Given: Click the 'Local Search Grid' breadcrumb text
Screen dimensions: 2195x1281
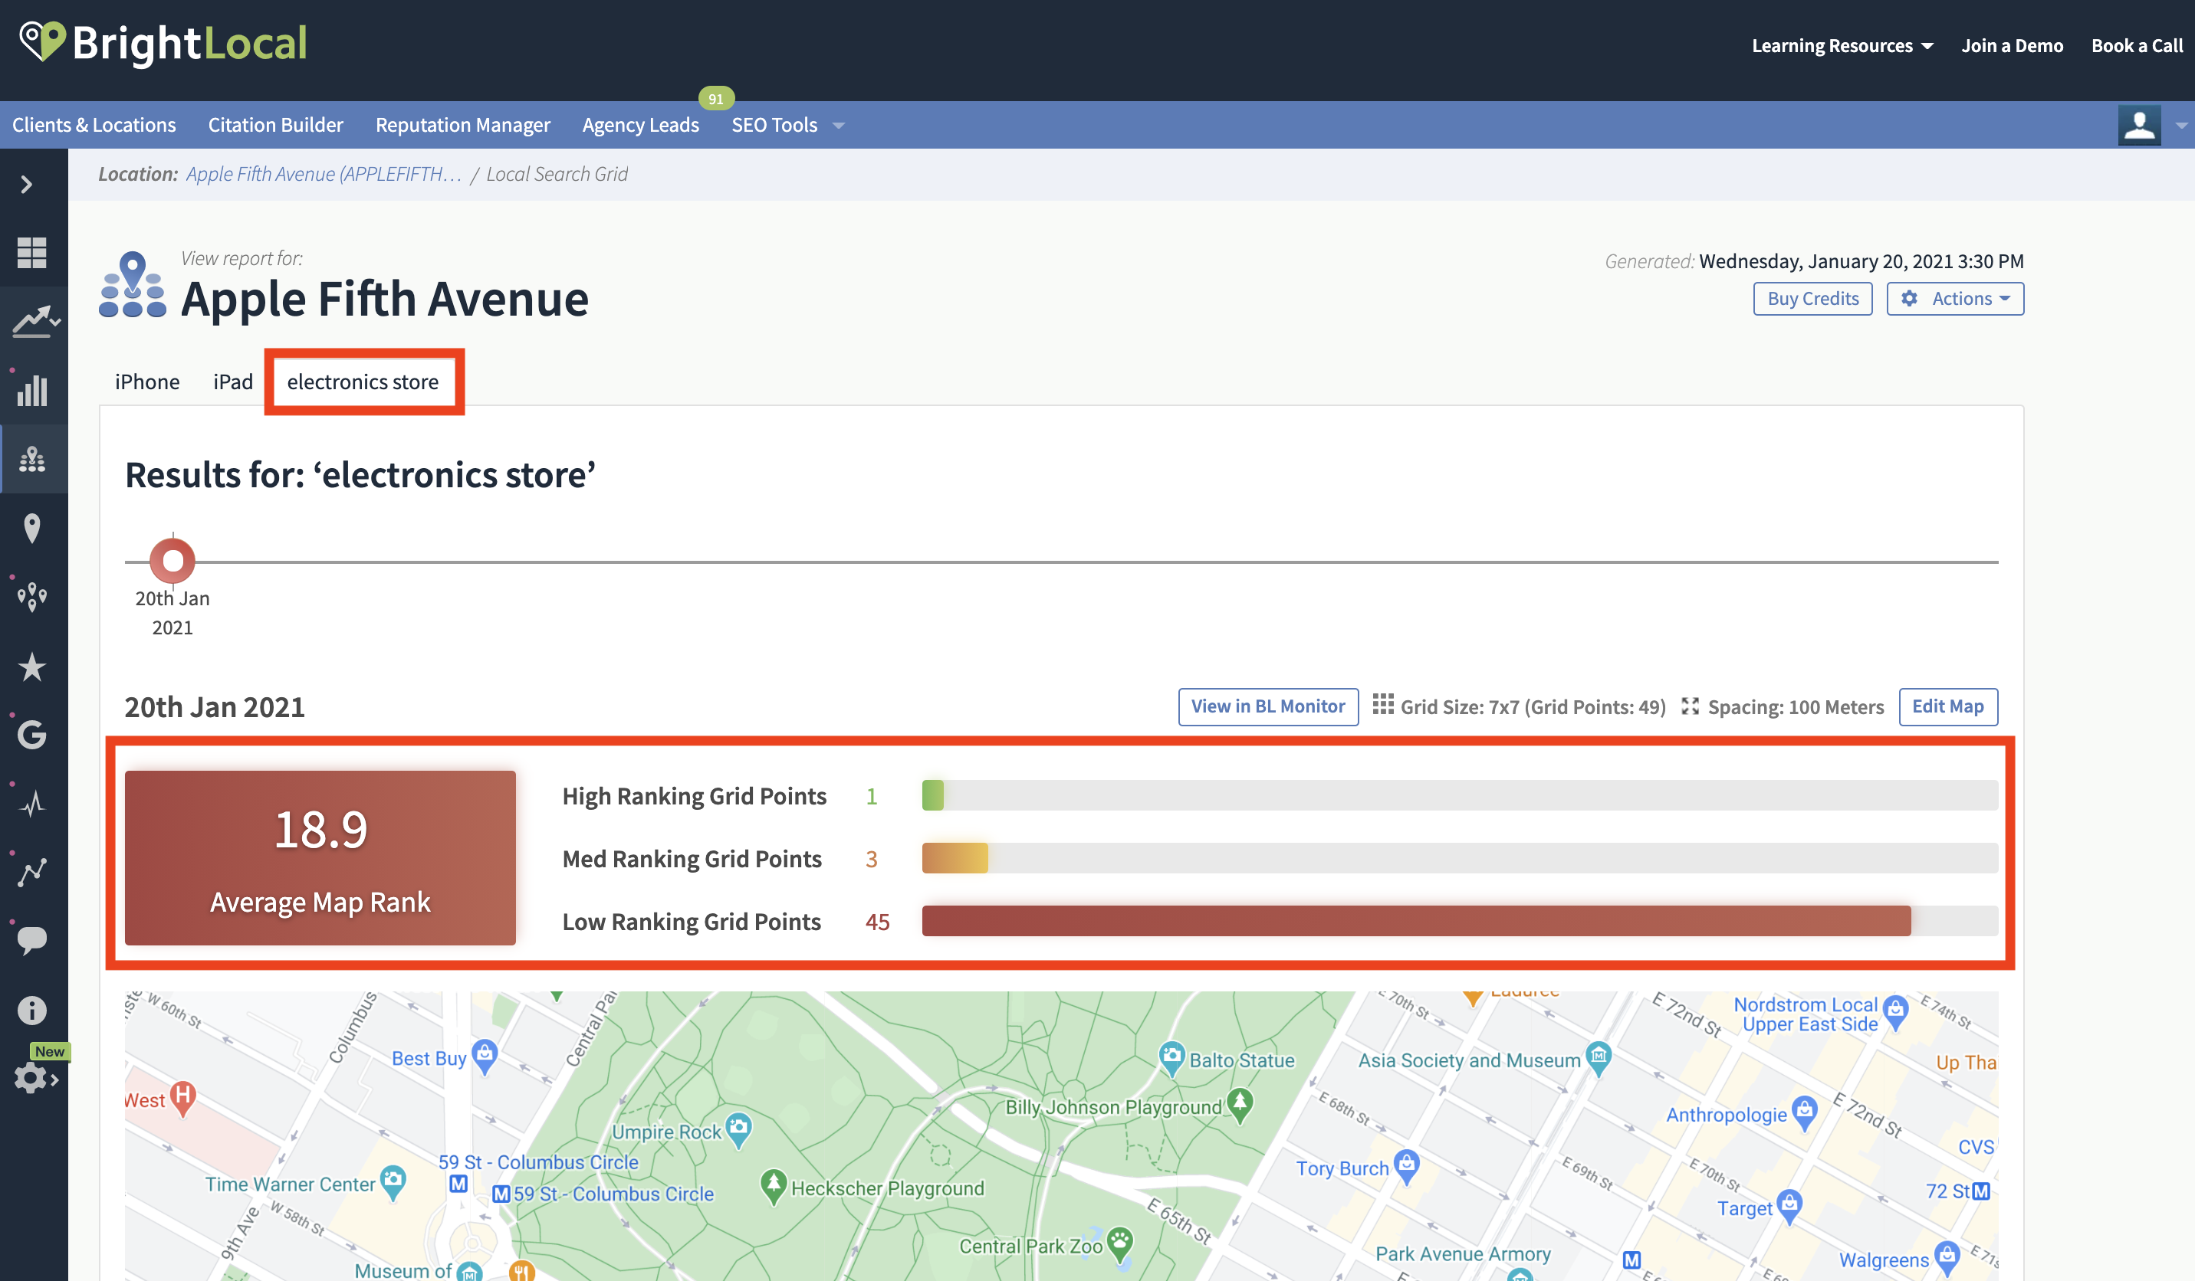Looking at the screenshot, I should [557, 174].
